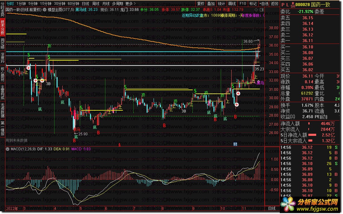The height and width of the screenshot is (214, 343).
Task: Click the 委比 -21.92% value
Action: coord(305,11)
